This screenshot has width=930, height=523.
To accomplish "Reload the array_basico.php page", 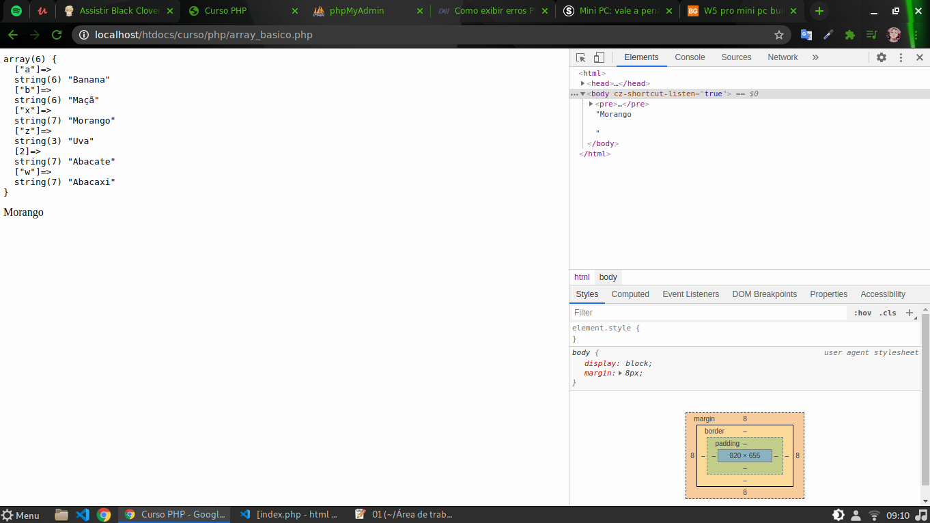I will click(57, 35).
